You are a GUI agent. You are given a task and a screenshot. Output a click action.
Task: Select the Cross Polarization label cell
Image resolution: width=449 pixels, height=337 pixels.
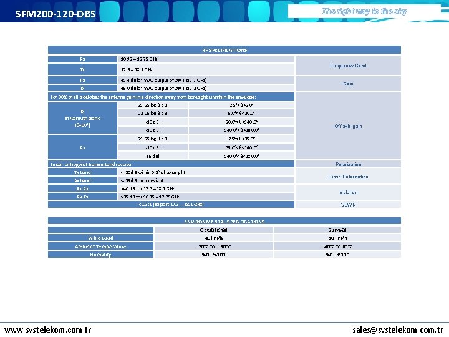tap(348, 177)
